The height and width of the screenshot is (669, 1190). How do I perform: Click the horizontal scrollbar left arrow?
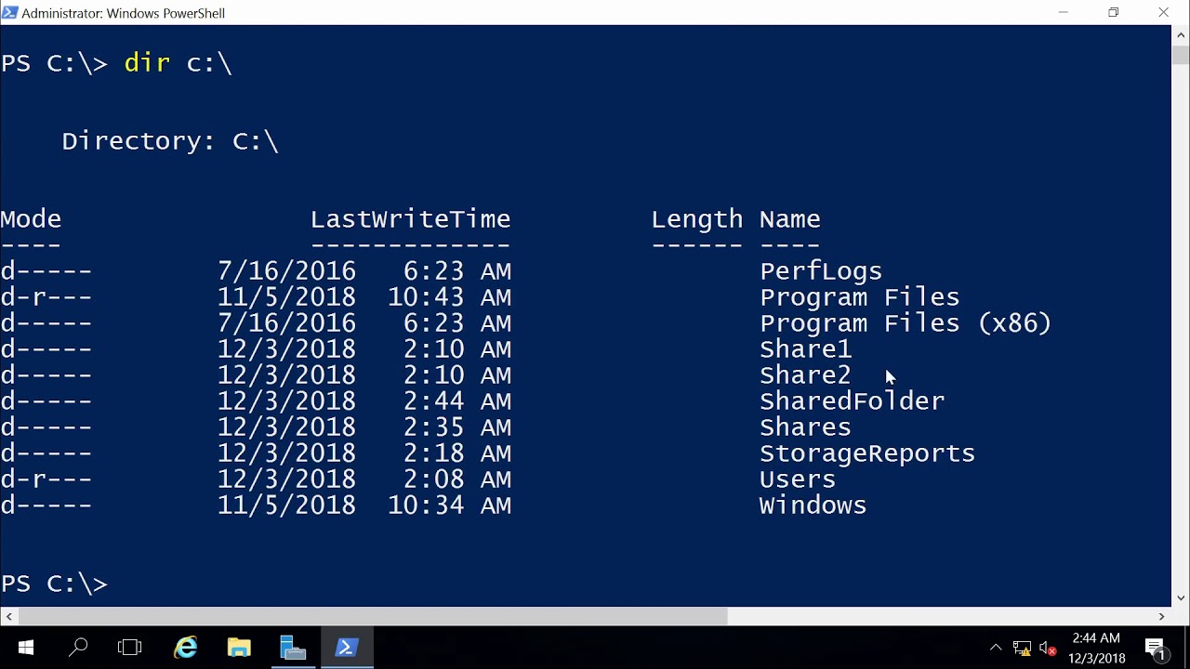8,616
